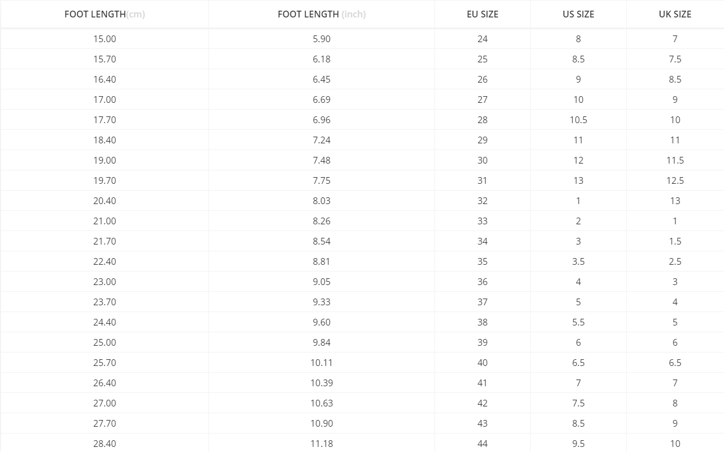The width and height of the screenshot is (724, 452).
Task: Select EU size 24 cell
Action: click(482, 39)
